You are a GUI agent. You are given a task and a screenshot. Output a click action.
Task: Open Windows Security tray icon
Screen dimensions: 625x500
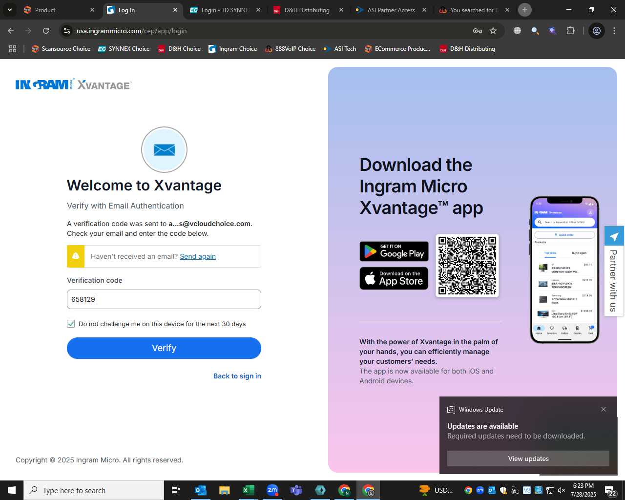[503, 490]
